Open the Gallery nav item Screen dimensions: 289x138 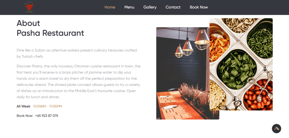pos(150,7)
